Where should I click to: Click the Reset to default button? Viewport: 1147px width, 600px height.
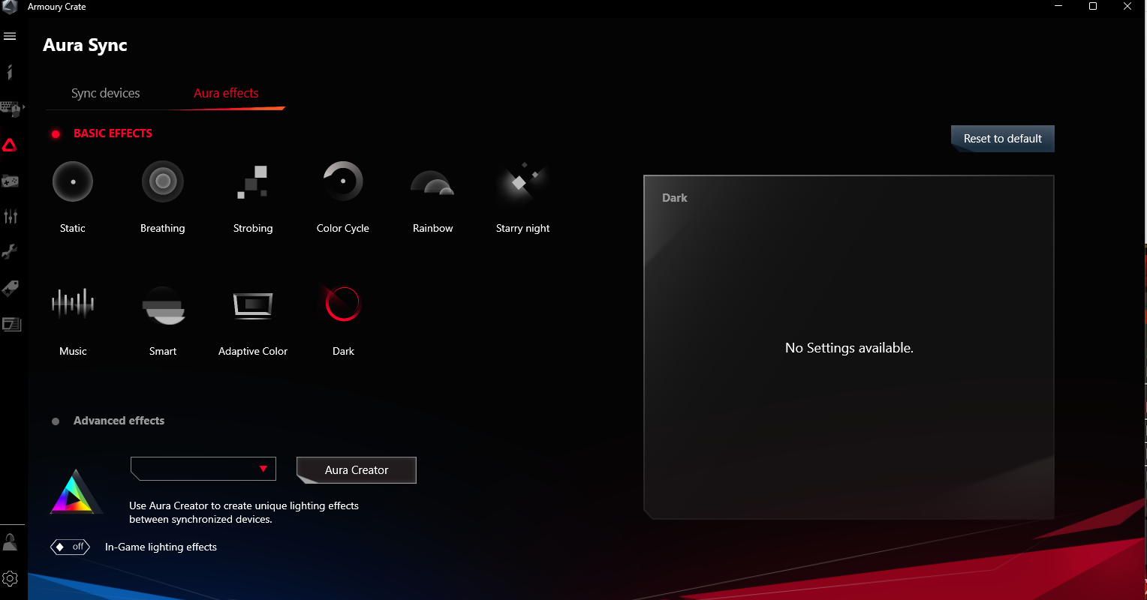[x=1003, y=139]
